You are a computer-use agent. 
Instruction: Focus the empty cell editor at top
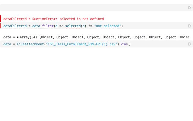[x=90, y=8]
